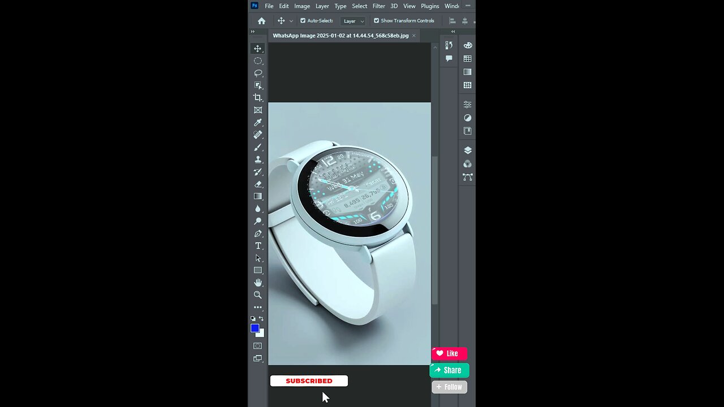Select the Eraser tool

pyautogui.click(x=258, y=184)
